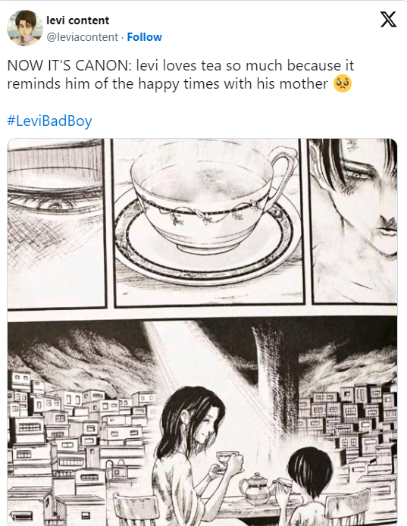Open the teacup and saucer manga panel
The width and height of the screenshot is (407, 526).
(209, 222)
